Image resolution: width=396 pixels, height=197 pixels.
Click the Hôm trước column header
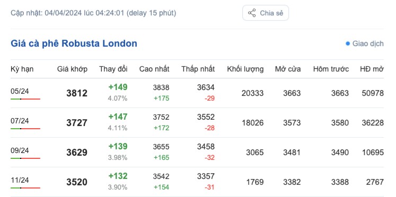click(x=331, y=69)
